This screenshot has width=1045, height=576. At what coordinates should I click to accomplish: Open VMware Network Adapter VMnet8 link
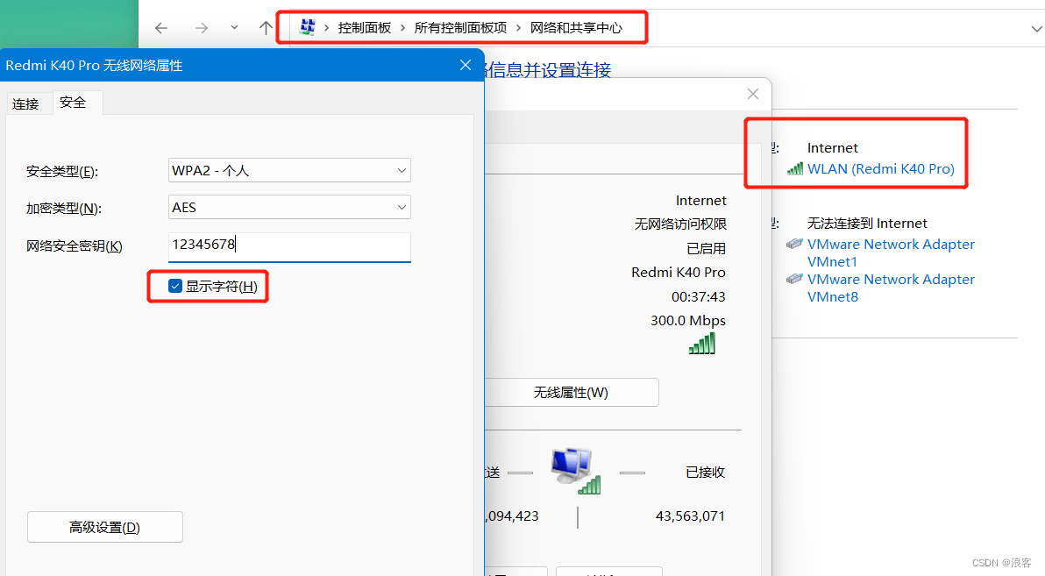tap(891, 288)
